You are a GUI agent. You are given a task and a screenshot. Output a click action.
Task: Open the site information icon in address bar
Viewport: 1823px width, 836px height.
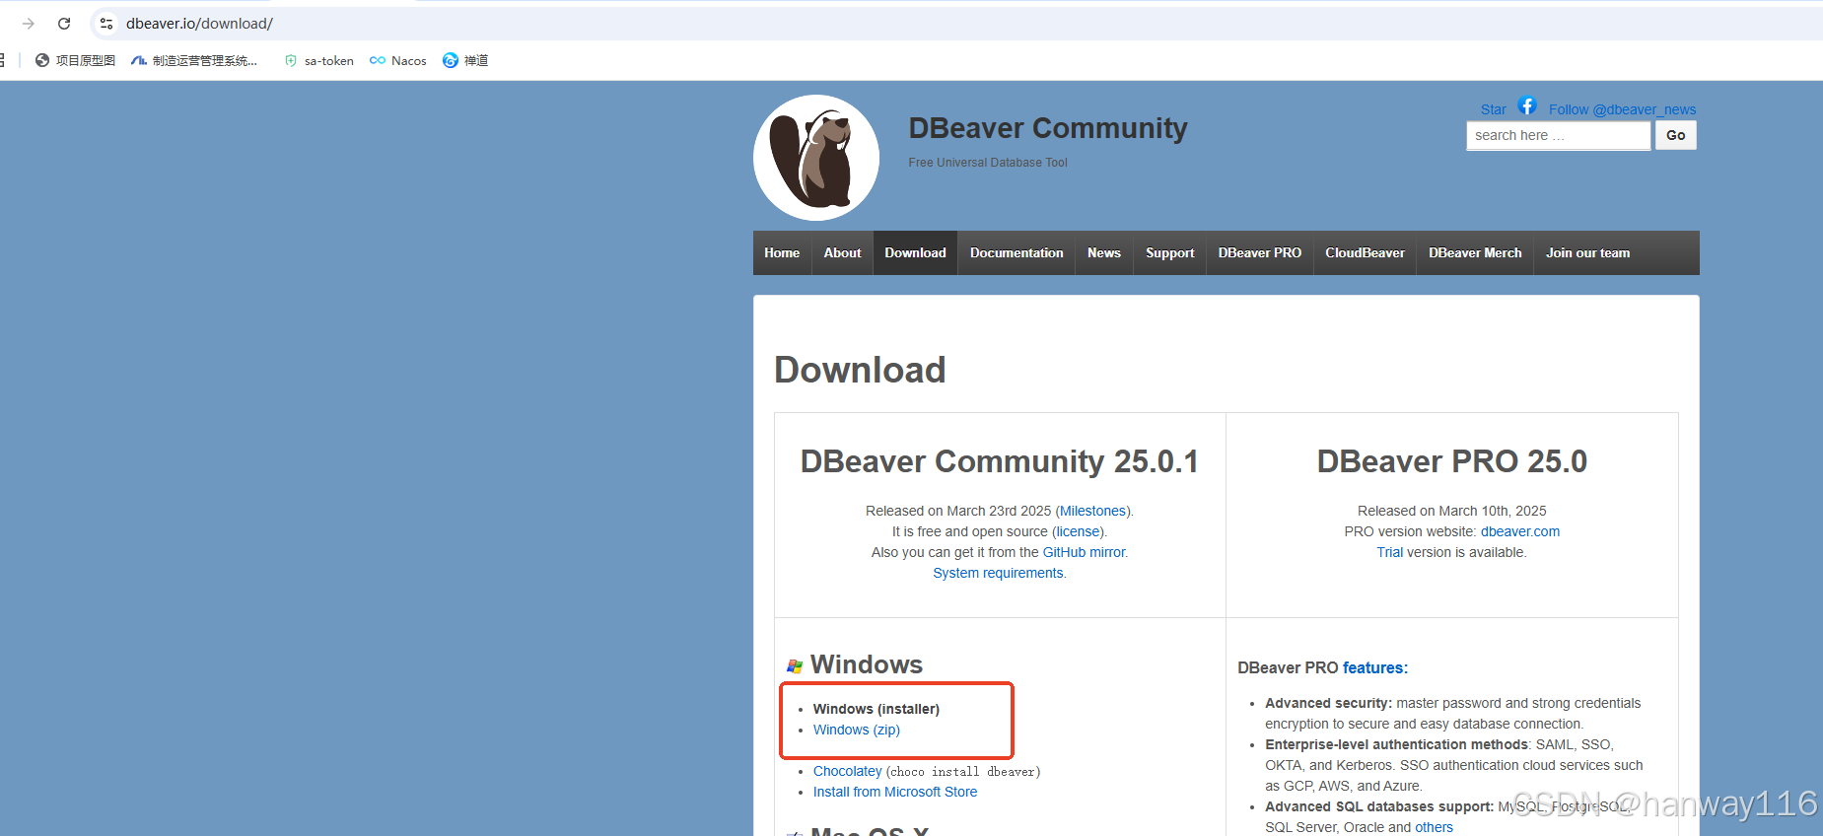106,24
